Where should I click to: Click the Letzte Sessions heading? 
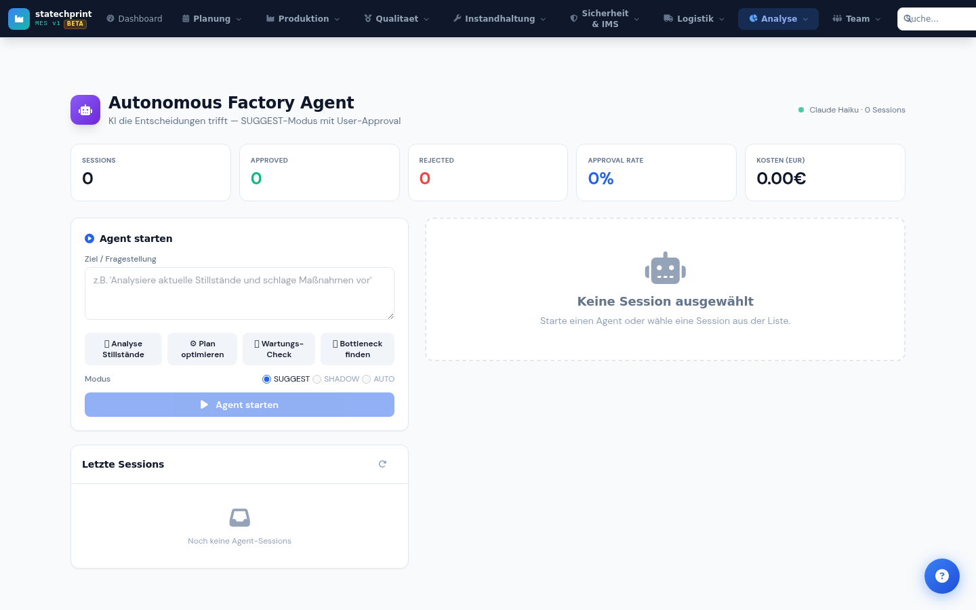(x=123, y=464)
